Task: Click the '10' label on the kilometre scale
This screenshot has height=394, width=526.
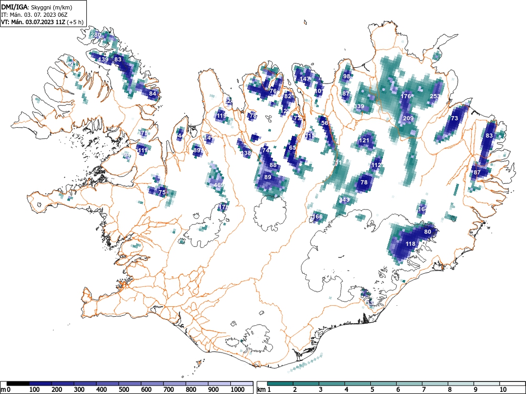Action: (502, 390)
